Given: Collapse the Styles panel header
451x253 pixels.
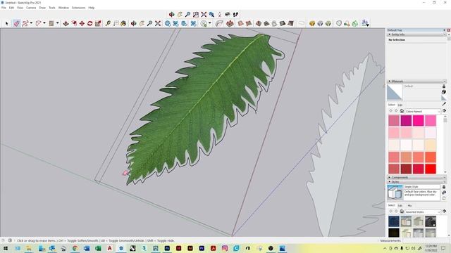Looking at the screenshot, I should pyautogui.click(x=416, y=182).
